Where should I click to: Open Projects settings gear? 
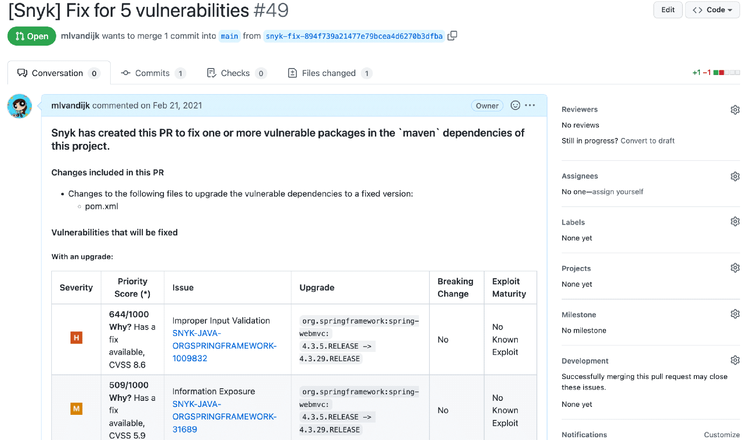(735, 268)
